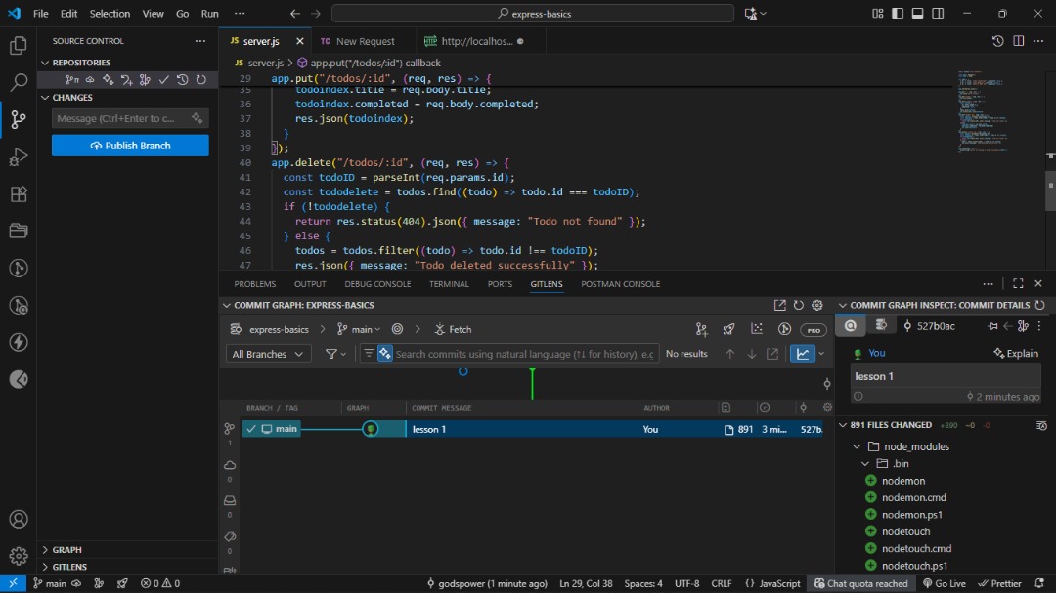1056x593 pixels.
Task: Collapse the node_modules folder
Action: (x=858, y=446)
